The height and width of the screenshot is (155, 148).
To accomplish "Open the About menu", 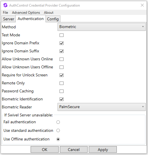I will [x=49, y=13].
